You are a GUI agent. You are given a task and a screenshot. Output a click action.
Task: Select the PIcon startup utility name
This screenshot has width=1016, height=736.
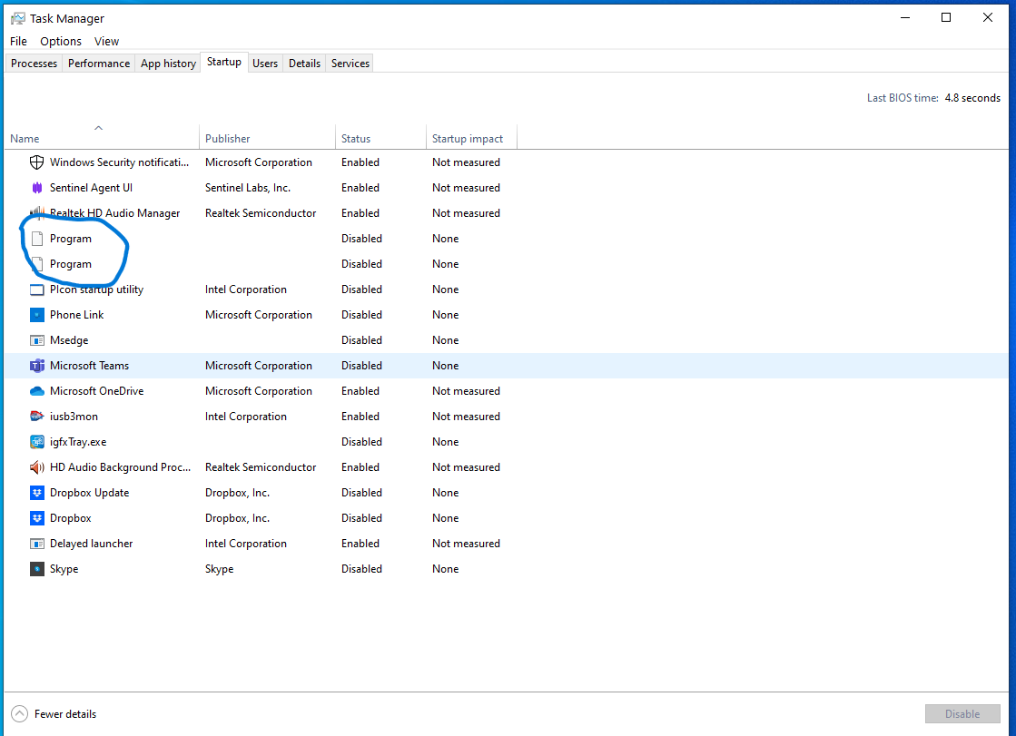click(96, 289)
